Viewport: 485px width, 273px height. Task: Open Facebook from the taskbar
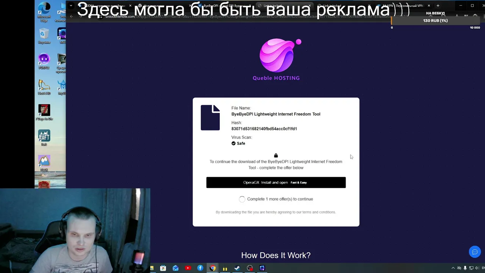coord(200,268)
